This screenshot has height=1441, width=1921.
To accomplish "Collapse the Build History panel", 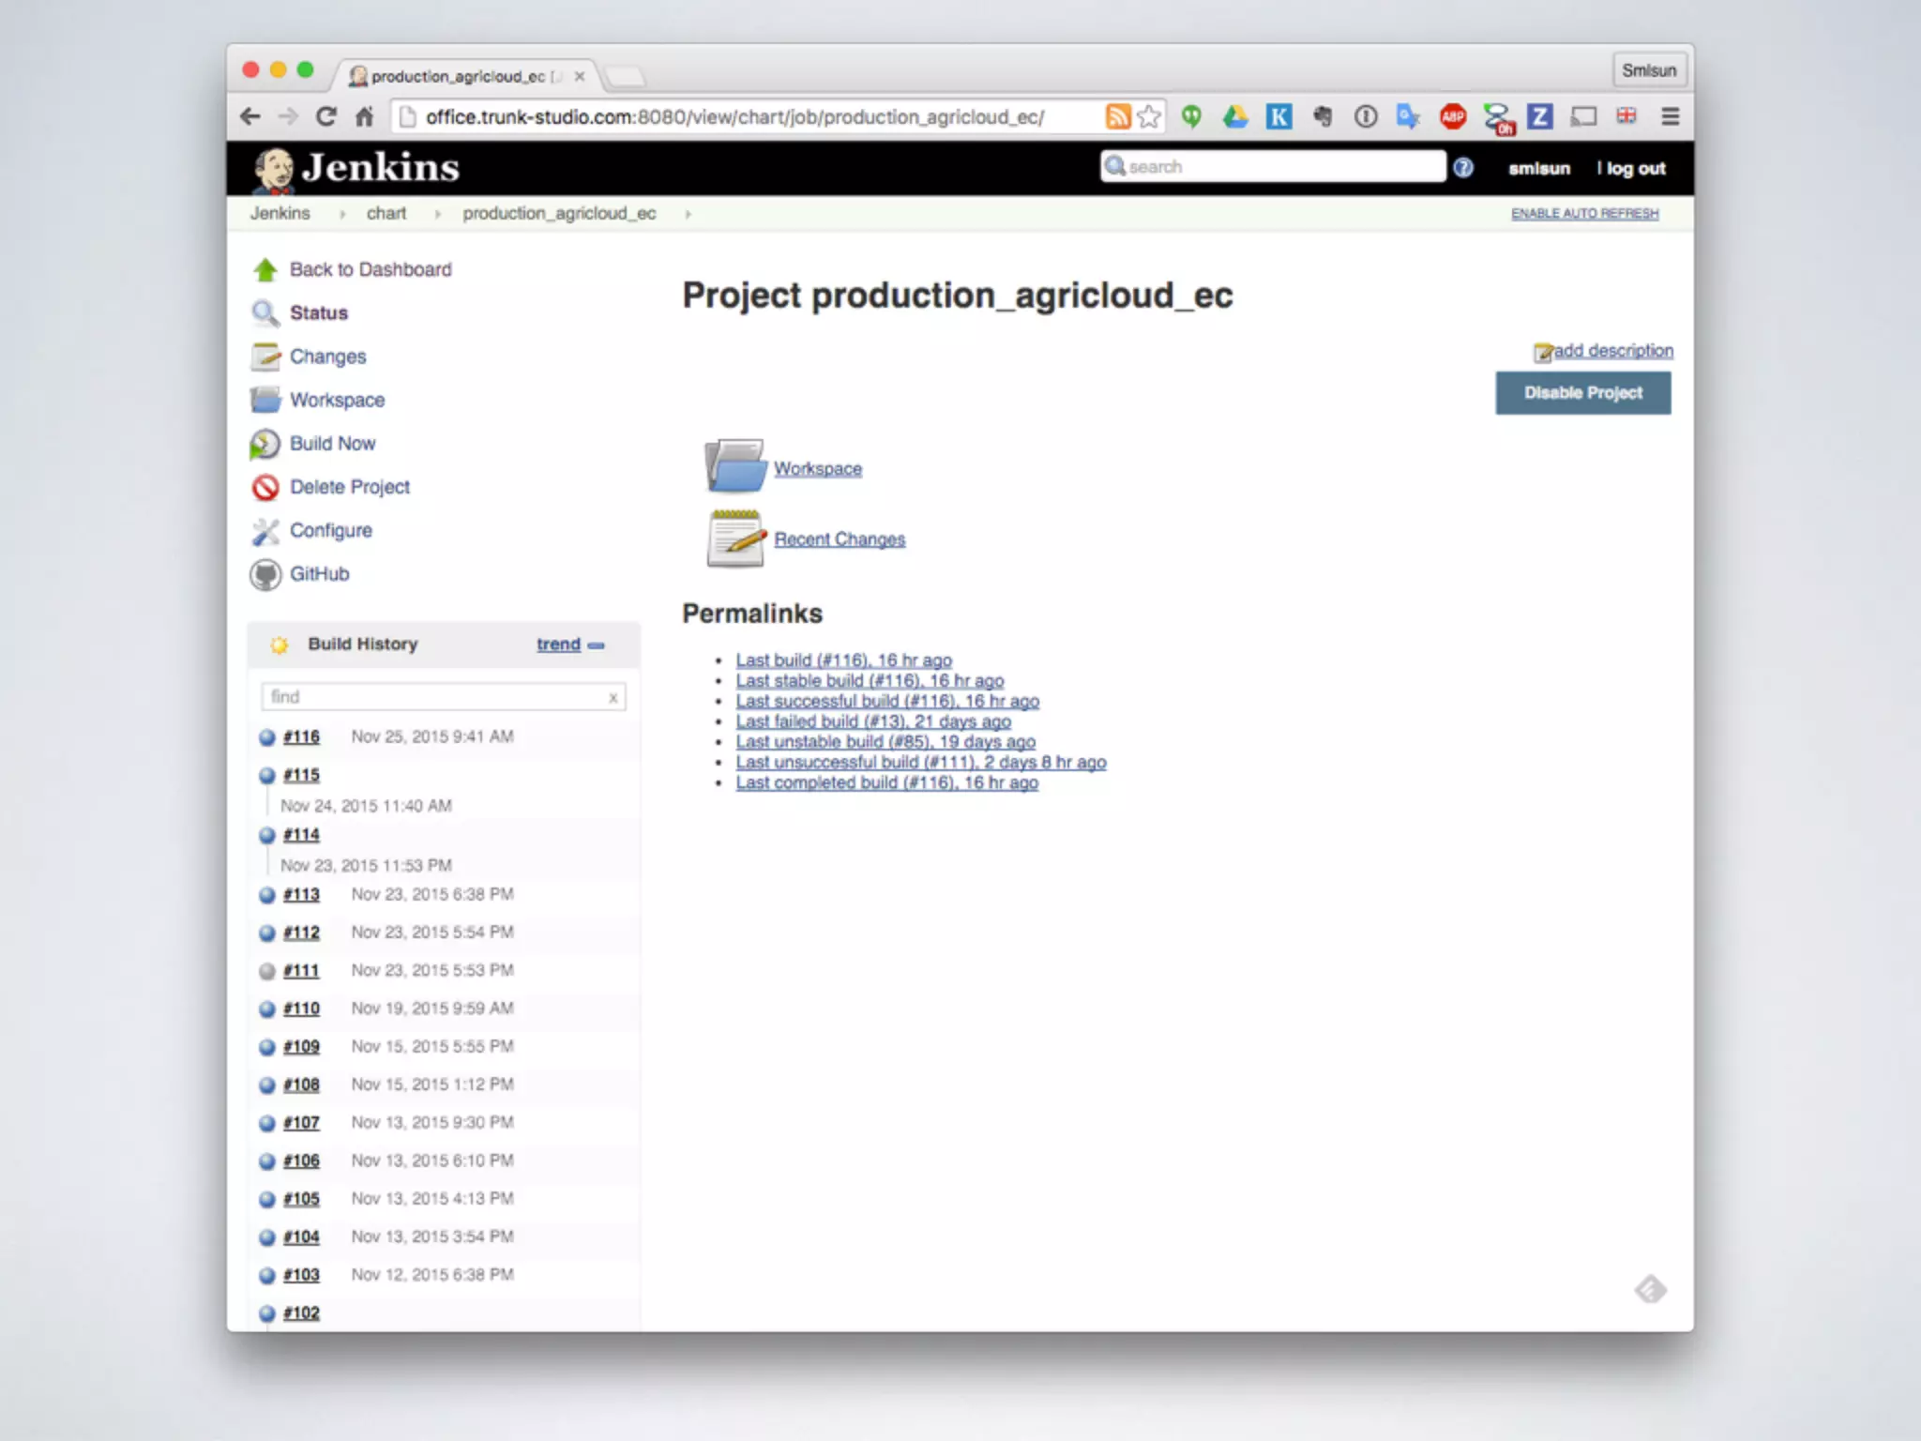I will (597, 645).
